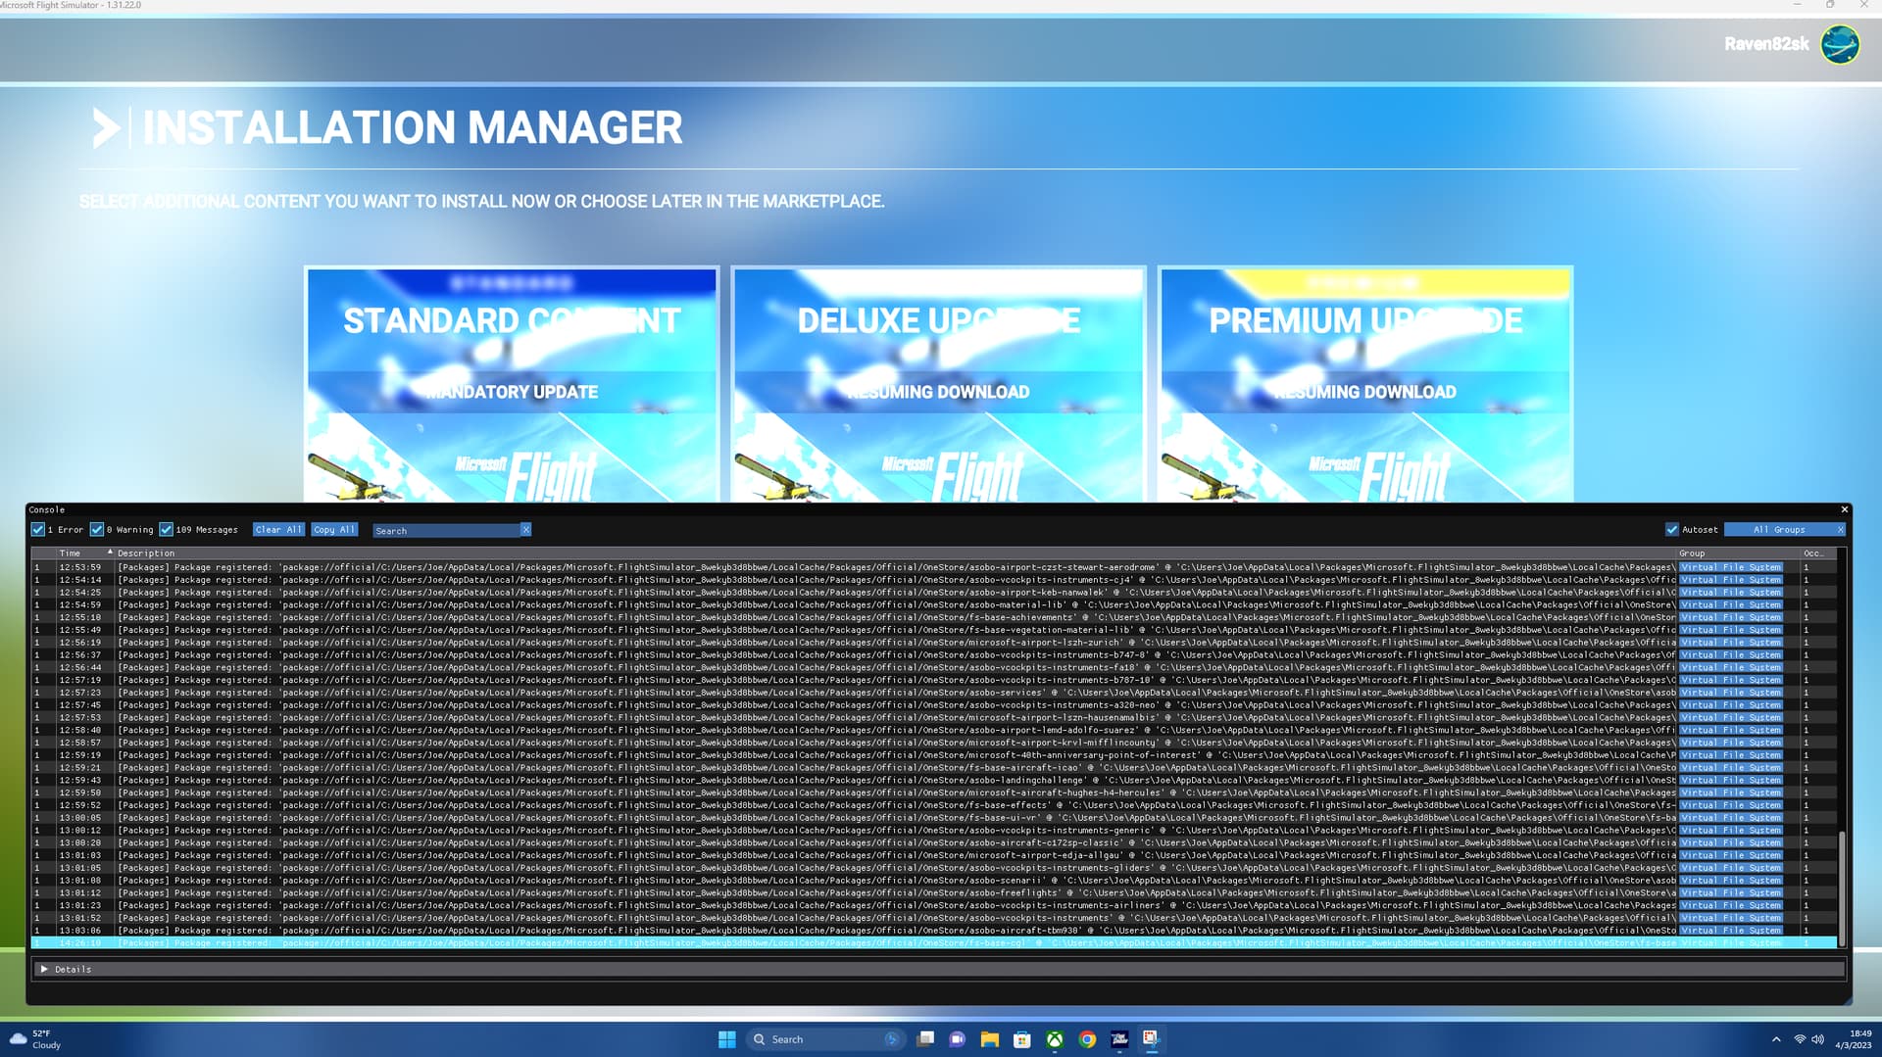Select the 13:01:12 asobo-freeflights log row
Viewport: 1882px width, 1057px height.
tap(934, 893)
